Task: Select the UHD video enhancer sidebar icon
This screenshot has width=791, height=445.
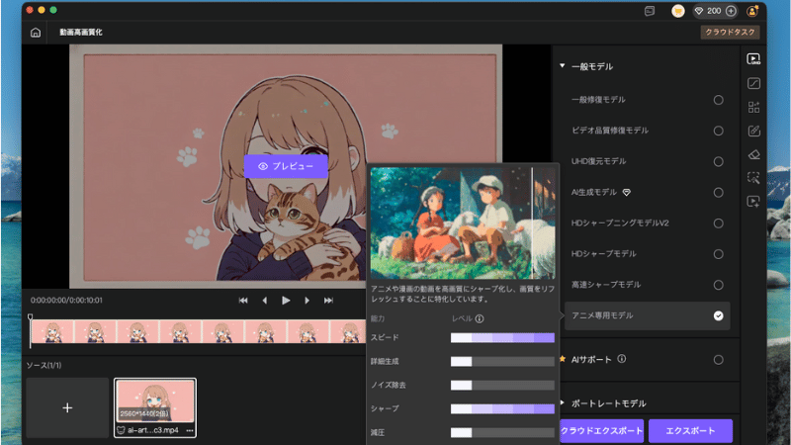Action: coord(753,59)
